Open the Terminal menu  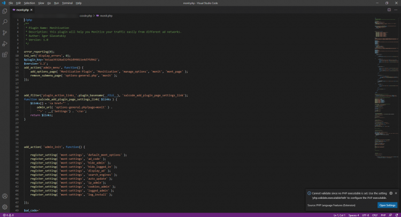(x=67, y=3)
